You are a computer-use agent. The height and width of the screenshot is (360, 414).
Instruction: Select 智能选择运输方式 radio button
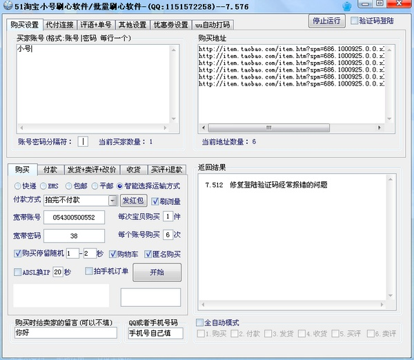click(x=119, y=186)
